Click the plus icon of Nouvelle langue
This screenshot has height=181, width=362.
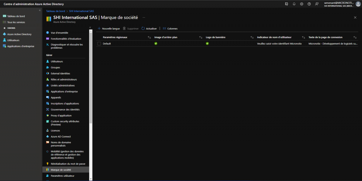(99, 29)
